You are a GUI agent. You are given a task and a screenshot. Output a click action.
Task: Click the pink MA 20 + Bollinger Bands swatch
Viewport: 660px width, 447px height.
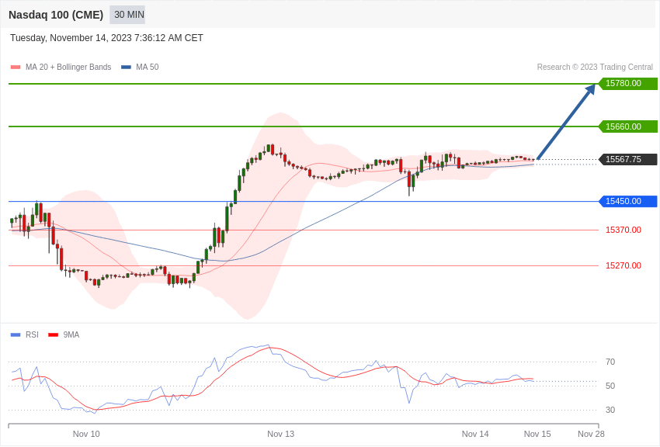coord(16,68)
